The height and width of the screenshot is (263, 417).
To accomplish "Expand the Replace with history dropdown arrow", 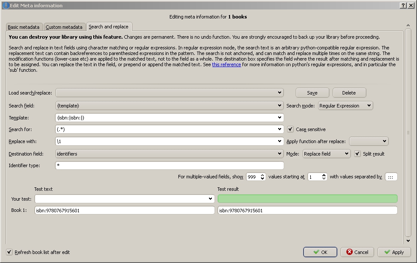I will tap(279, 141).
